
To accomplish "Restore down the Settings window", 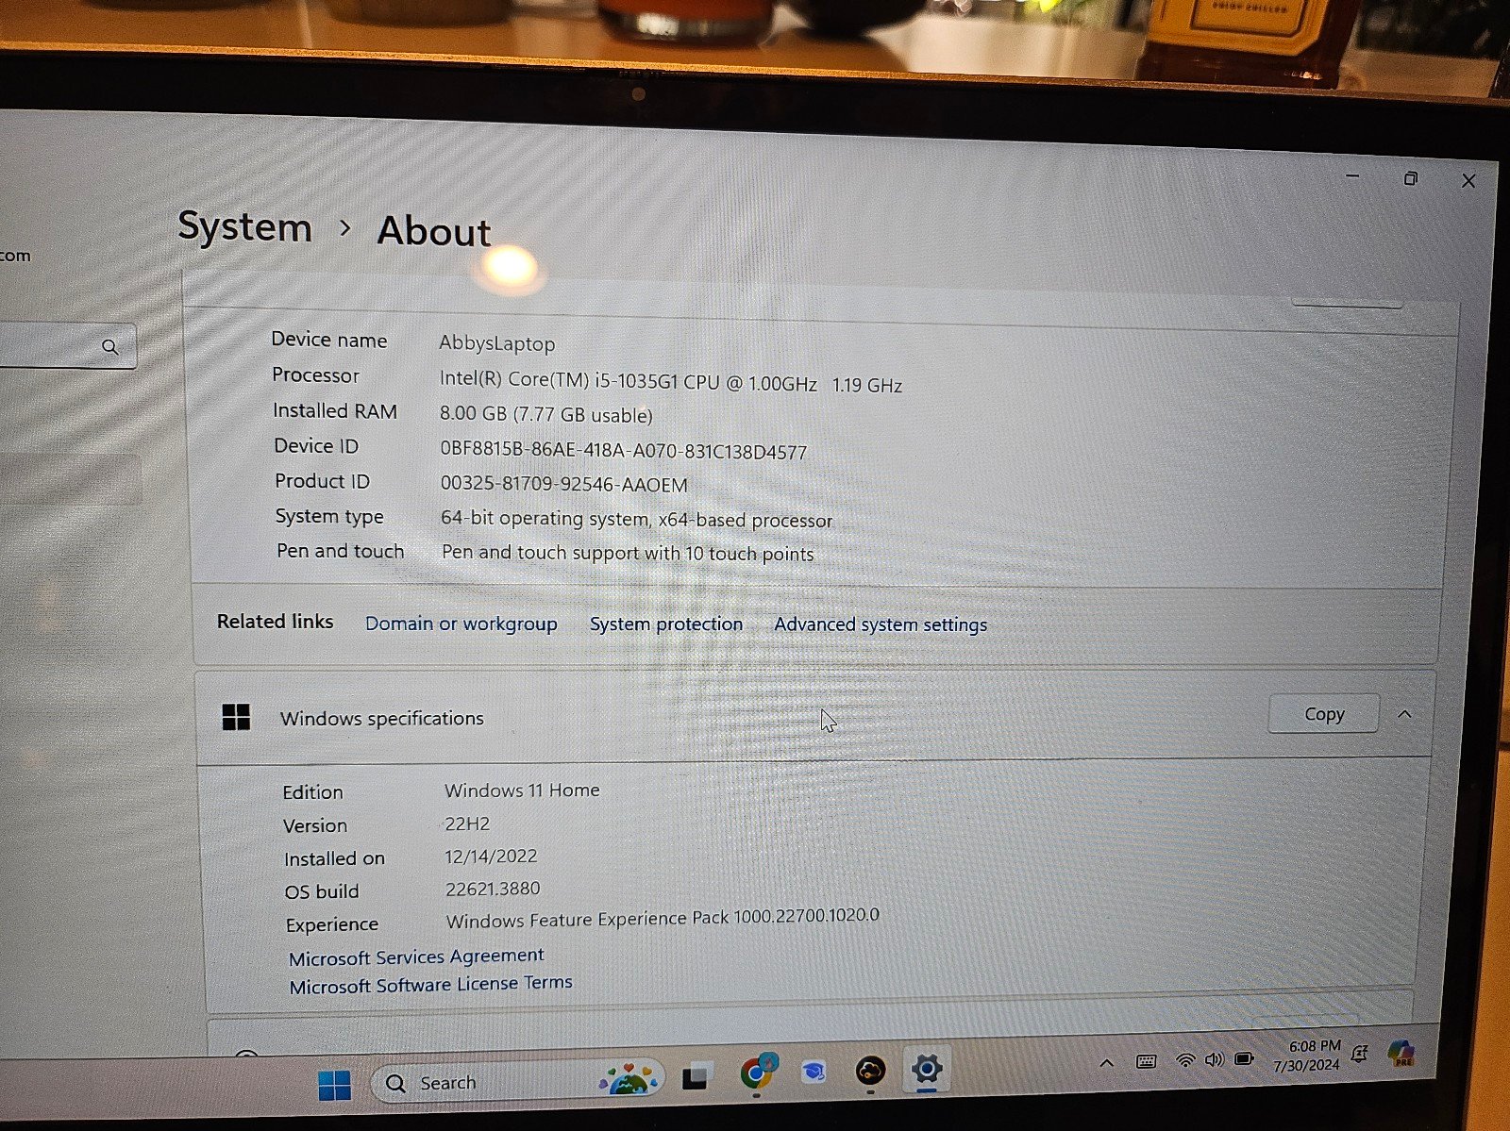I will click(x=1411, y=178).
